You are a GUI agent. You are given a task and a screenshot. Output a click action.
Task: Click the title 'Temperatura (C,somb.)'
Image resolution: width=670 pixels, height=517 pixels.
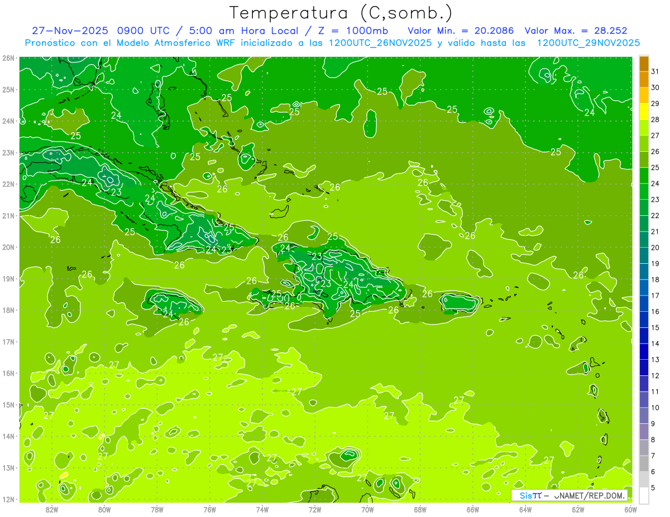click(341, 13)
